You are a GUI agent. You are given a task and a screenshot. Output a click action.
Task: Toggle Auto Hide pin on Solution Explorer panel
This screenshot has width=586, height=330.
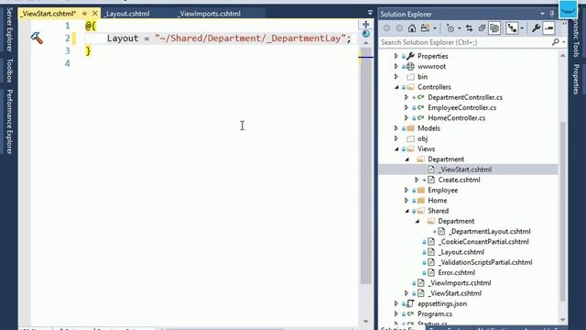pyautogui.click(x=552, y=14)
